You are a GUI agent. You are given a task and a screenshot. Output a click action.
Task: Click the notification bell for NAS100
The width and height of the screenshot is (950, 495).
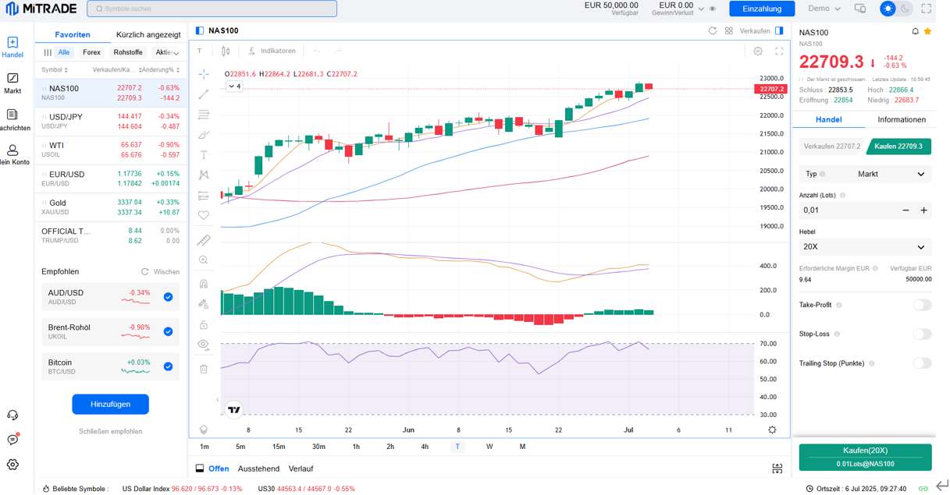pyautogui.click(x=916, y=32)
